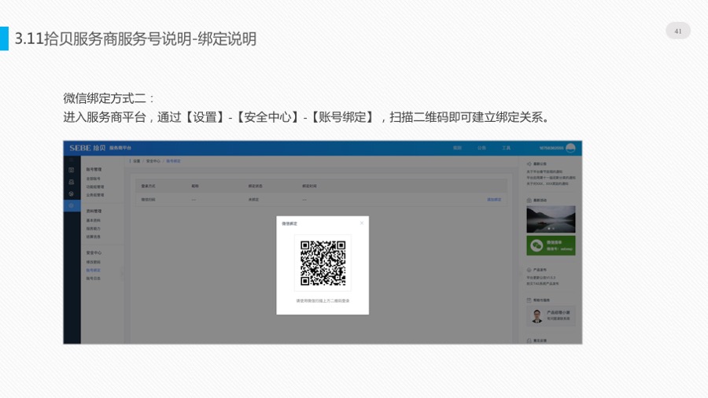Close the 微信绑定 QR code dialog
Viewport: 708px width, 398px height.
coord(362,223)
